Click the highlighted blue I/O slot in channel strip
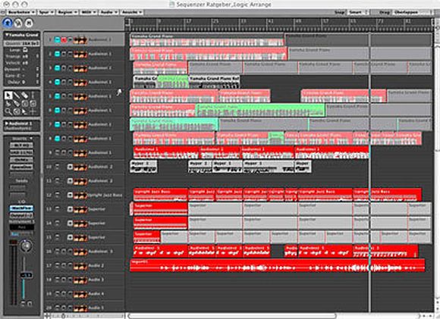Image resolution: width=440 pixels, height=319 pixels. (x=21, y=208)
